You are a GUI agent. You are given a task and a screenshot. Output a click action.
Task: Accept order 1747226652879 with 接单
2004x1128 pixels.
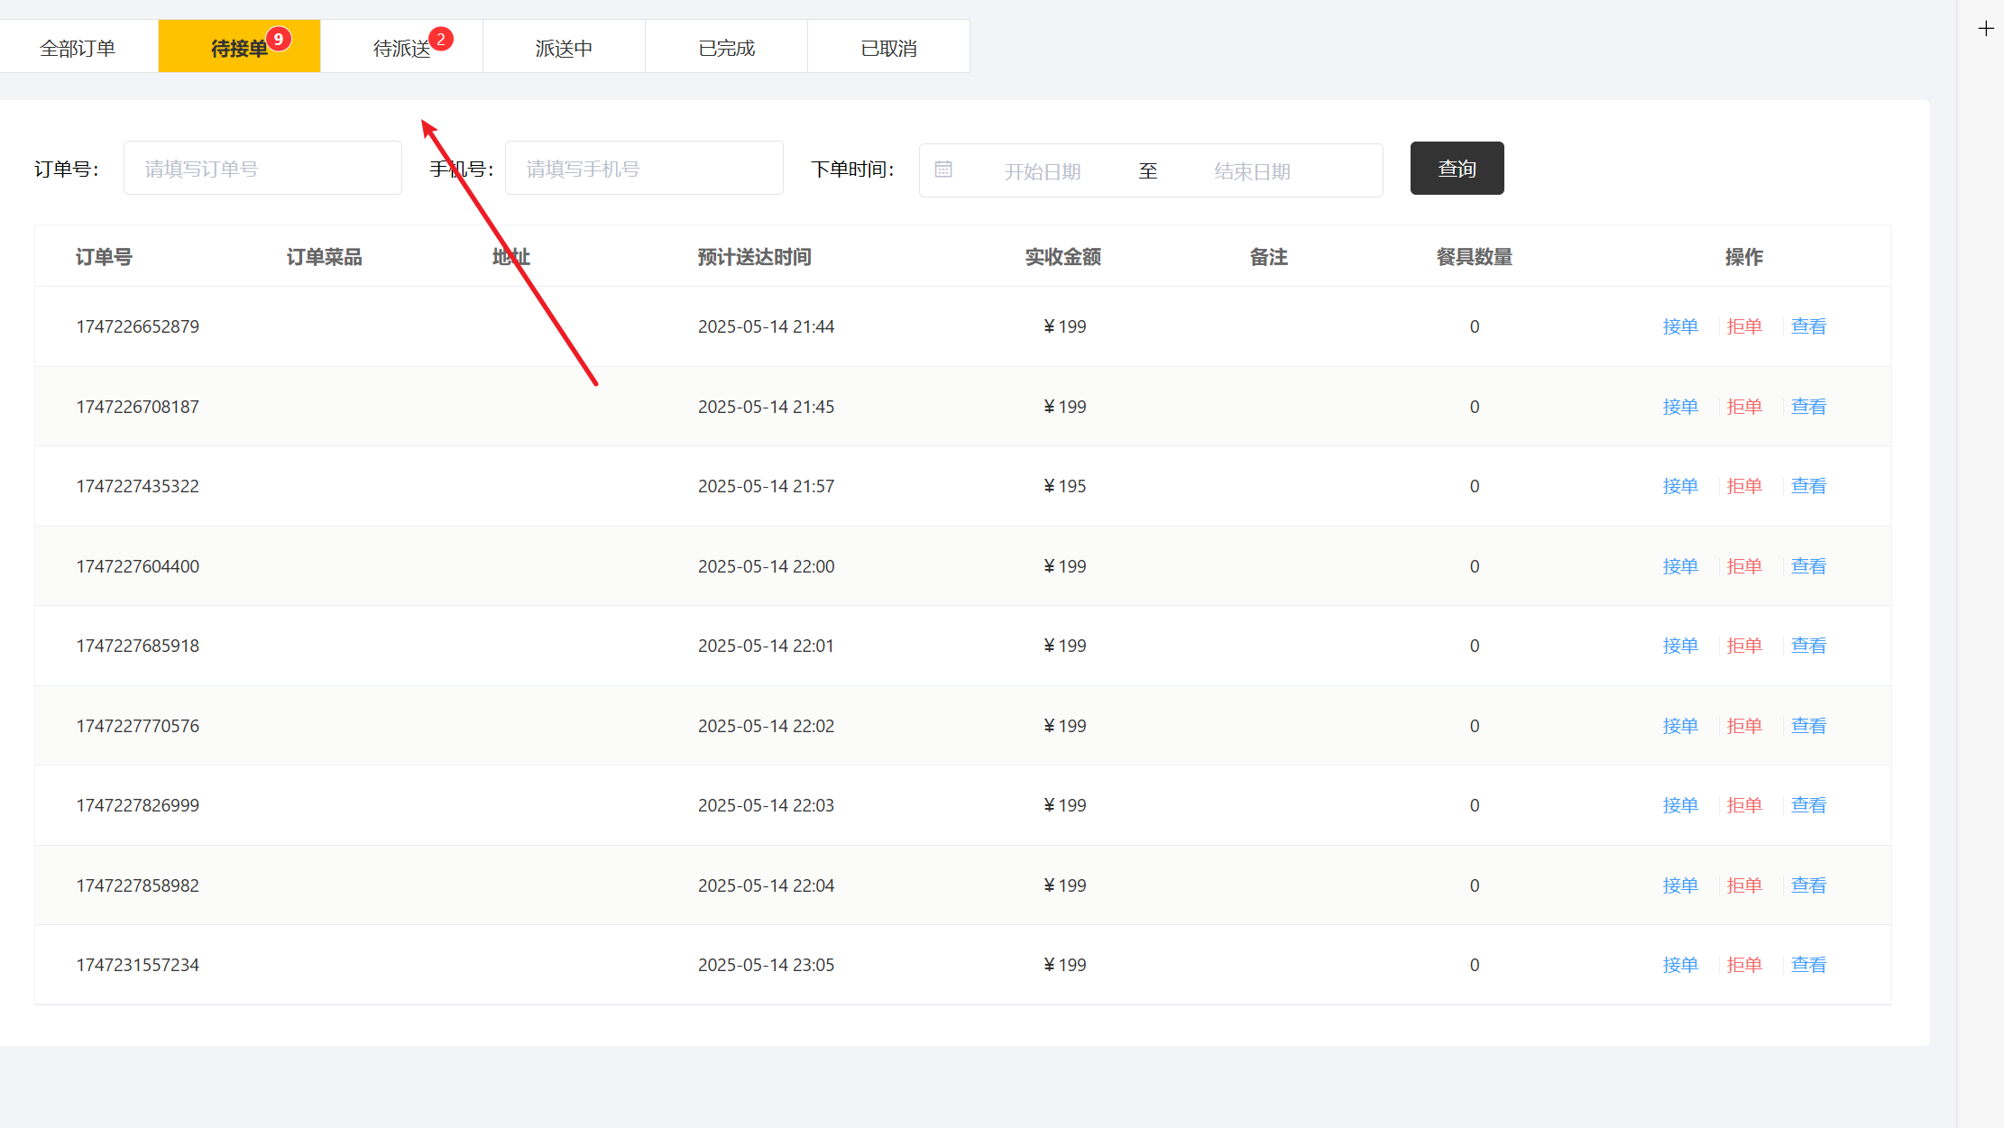coord(1680,326)
